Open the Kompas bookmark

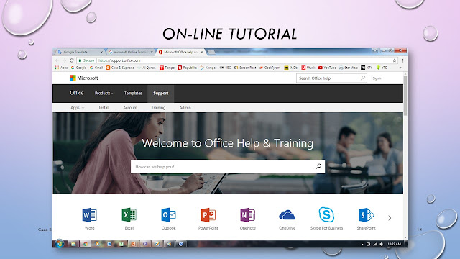pos(208,68)
